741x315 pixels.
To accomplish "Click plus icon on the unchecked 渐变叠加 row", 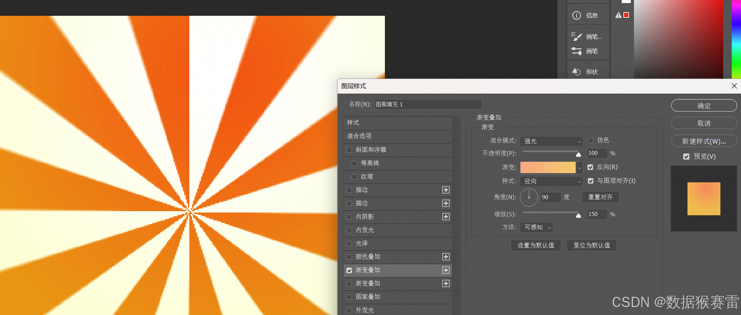I will pos(446,283).
